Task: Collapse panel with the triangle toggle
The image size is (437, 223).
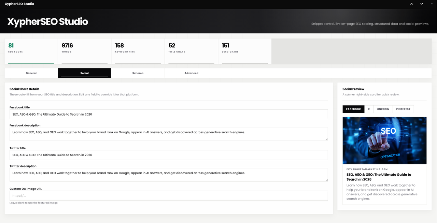Action: 432,4
